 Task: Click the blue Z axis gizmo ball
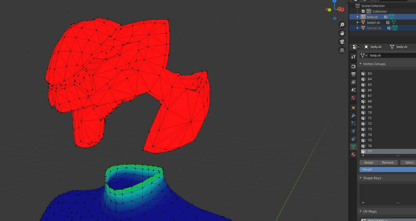(x=335, y=1)
